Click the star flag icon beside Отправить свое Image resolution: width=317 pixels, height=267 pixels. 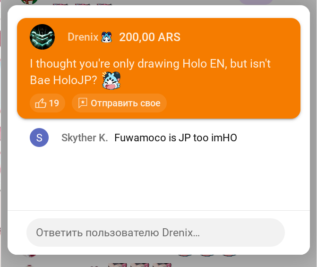point(83,103)
